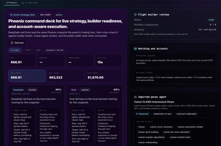Click the MATCHING ENGINE info box
This screenshot has height=146, width=221.
pos(175,59)
